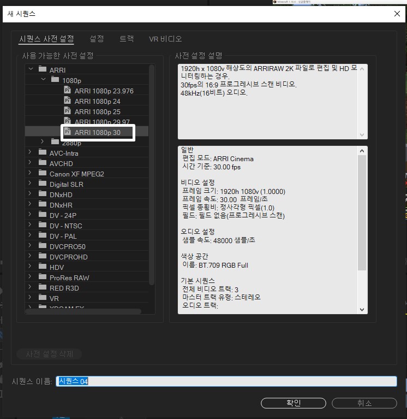
Task: Click the ProRes RAW folder icon
Action: (43, 277)
